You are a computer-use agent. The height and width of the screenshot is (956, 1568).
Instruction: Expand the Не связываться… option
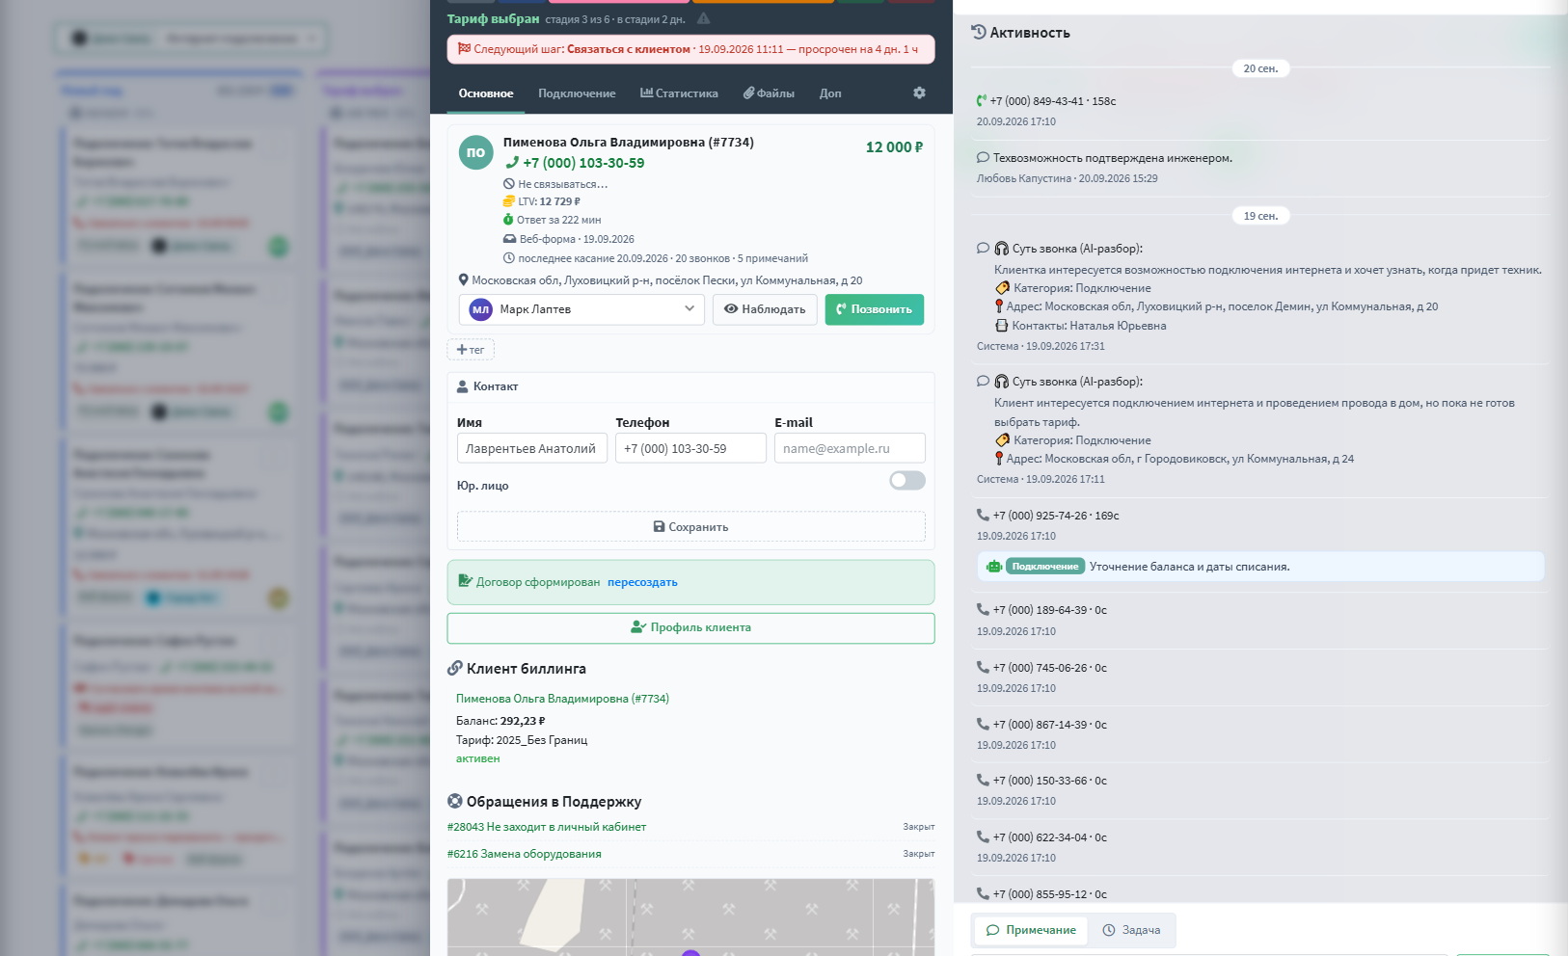point(555,184)
